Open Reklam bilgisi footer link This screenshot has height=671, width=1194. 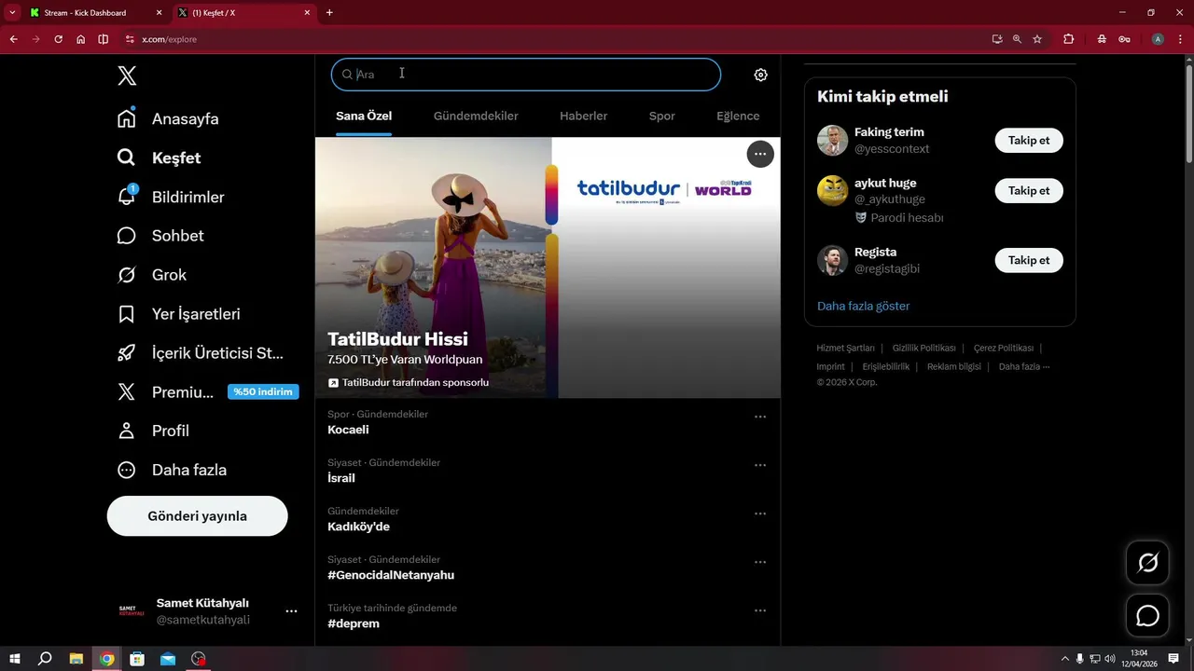[x=954, y=366]
